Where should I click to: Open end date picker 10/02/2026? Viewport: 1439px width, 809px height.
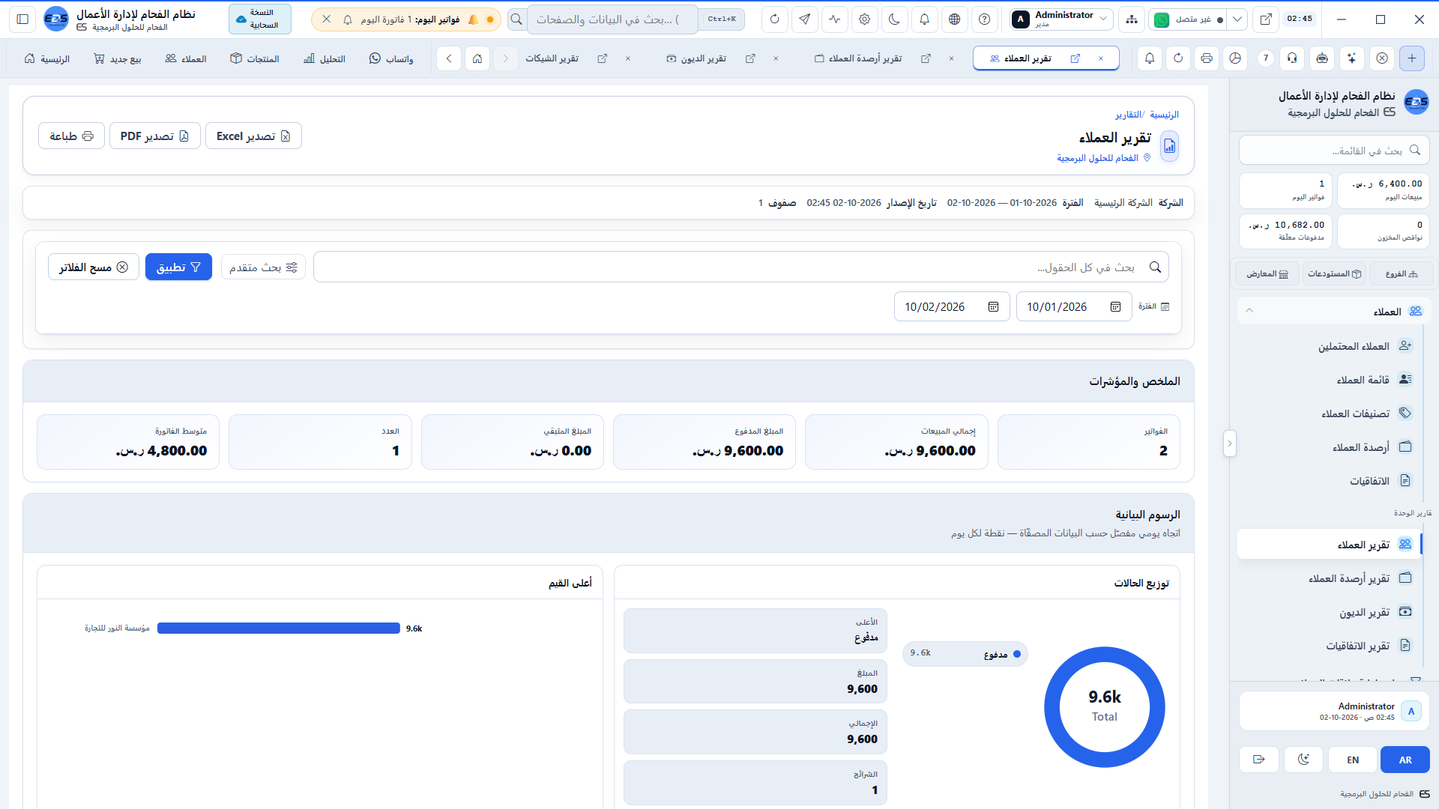(952, 306)
